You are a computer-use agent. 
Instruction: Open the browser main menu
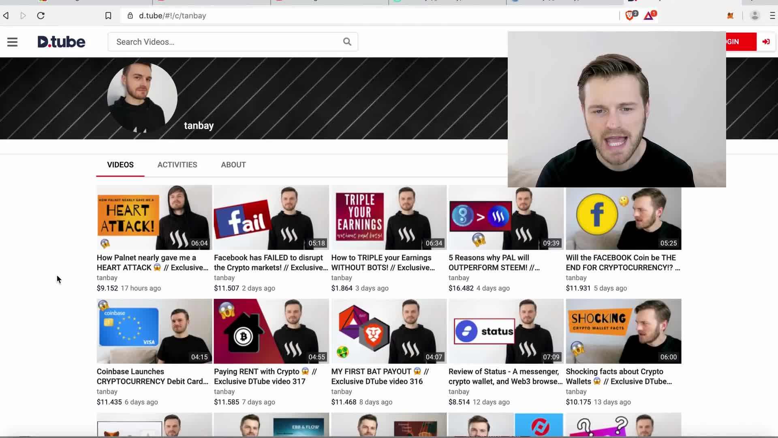click(x=772, y=15)
